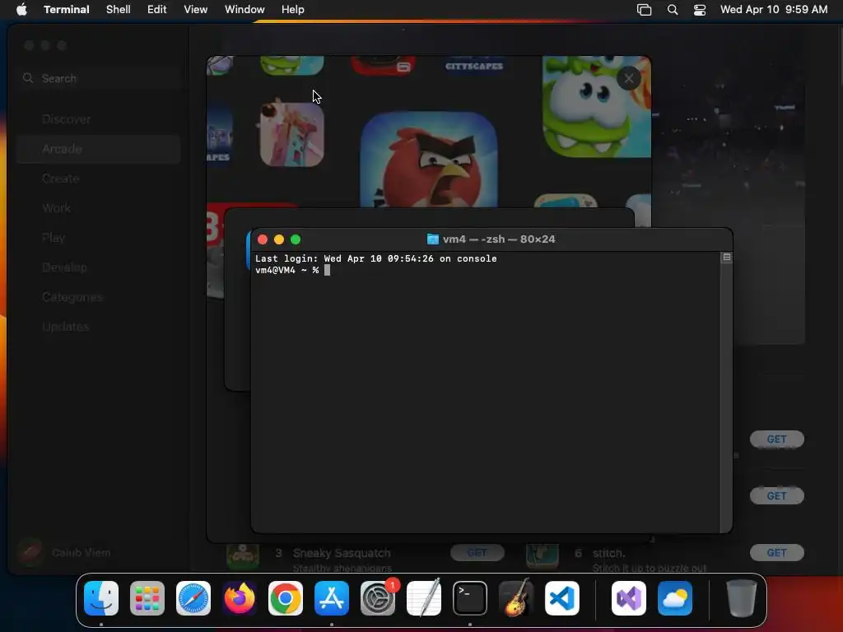843x632 pixels.
Task: Select the Angry Birds app icon
Action: click(429, 160)
